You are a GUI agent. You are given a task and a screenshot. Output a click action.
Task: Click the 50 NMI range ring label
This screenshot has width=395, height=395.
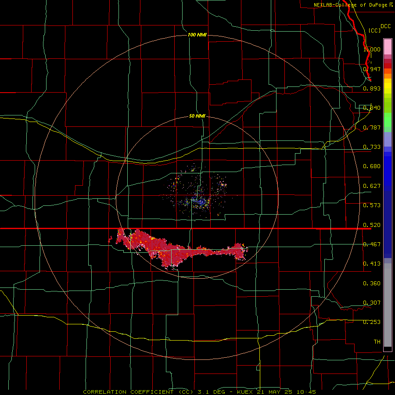(x=197, y=116)
